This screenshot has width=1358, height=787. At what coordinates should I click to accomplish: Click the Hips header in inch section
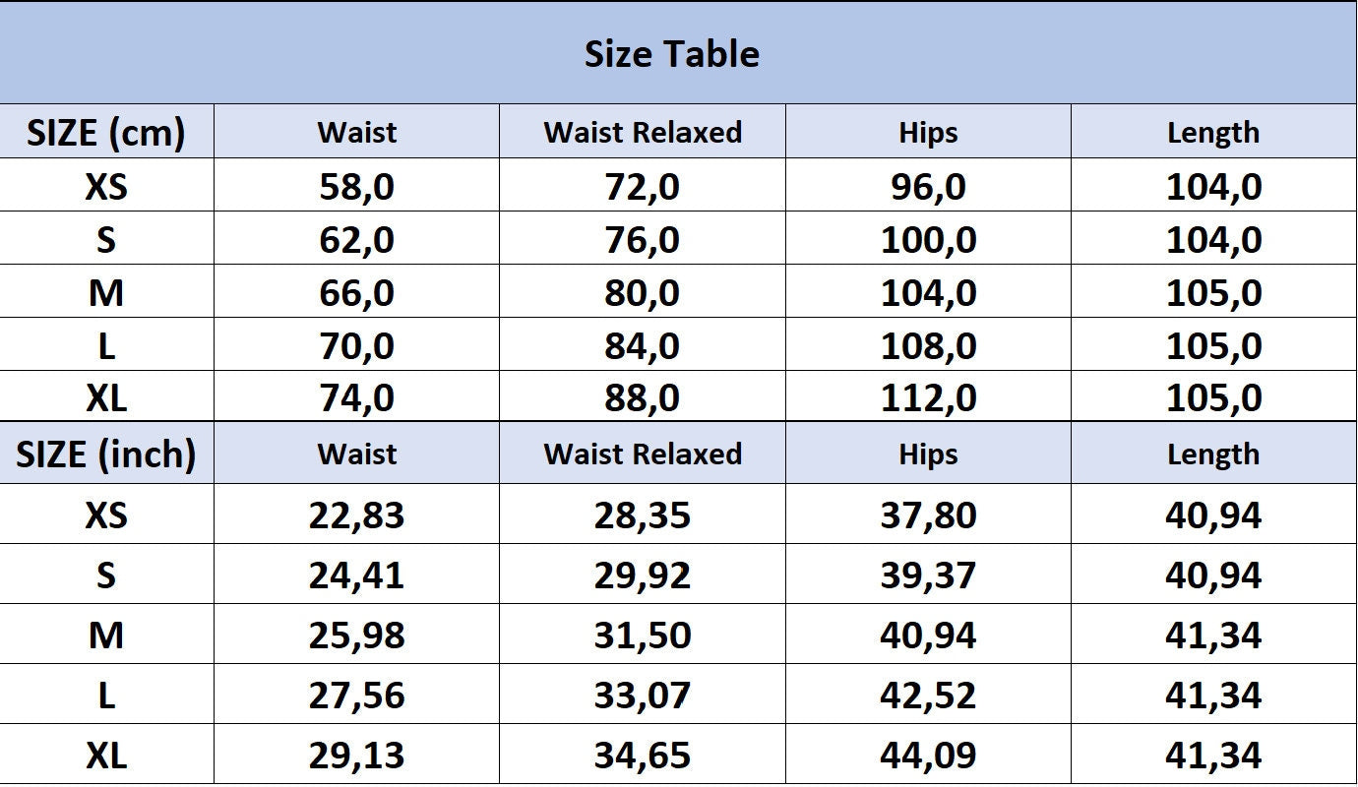point(928,454)
